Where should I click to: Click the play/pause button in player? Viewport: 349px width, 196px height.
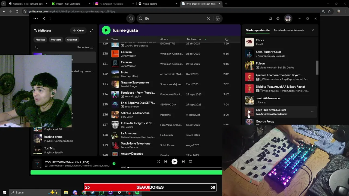tap(174, 161)
